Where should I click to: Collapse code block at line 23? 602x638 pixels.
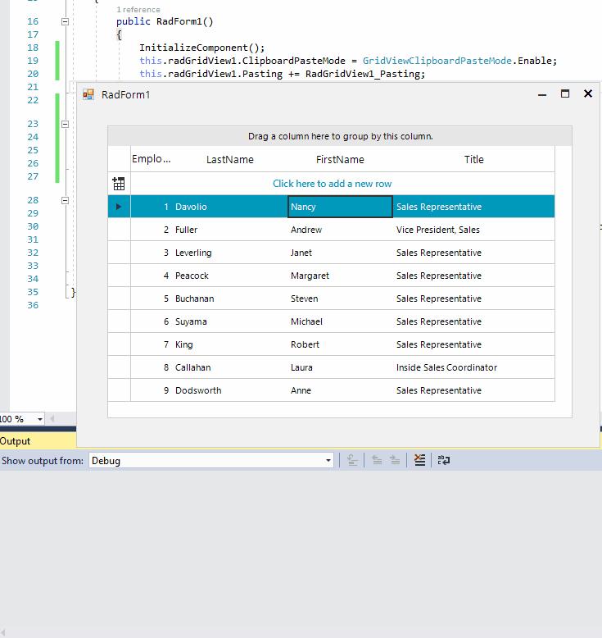[65, 125]
